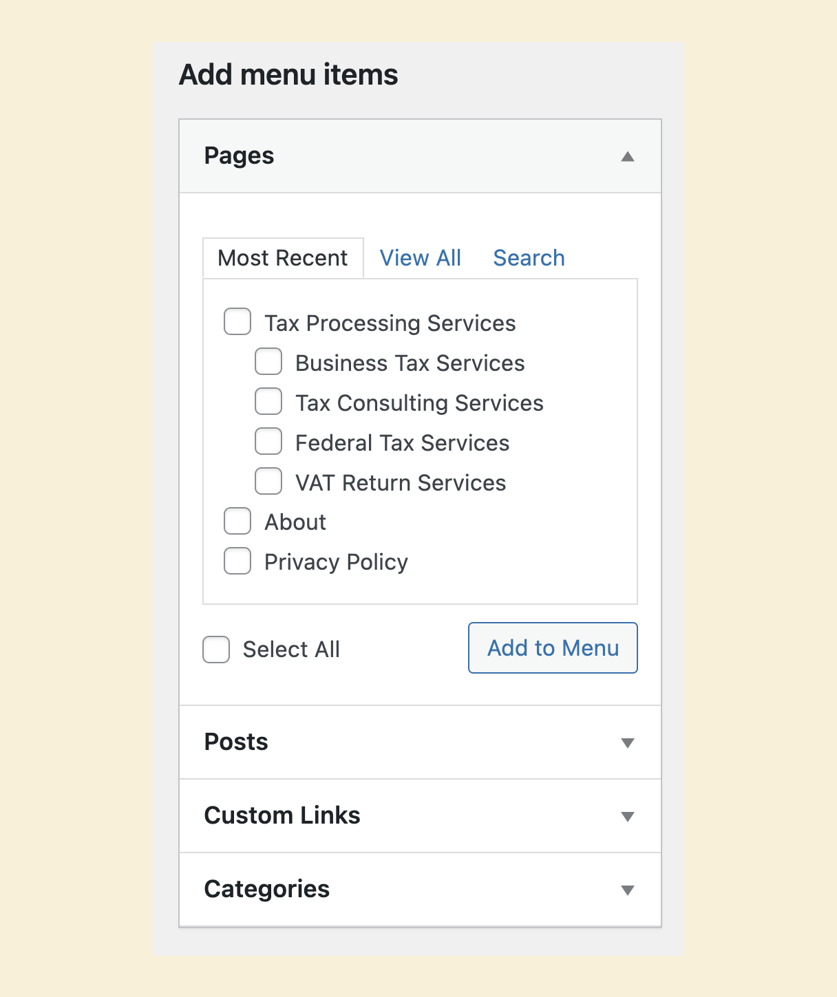Expand the Custom Links section arrow
This screenshot has height=997, width=837.
point(627,817)
